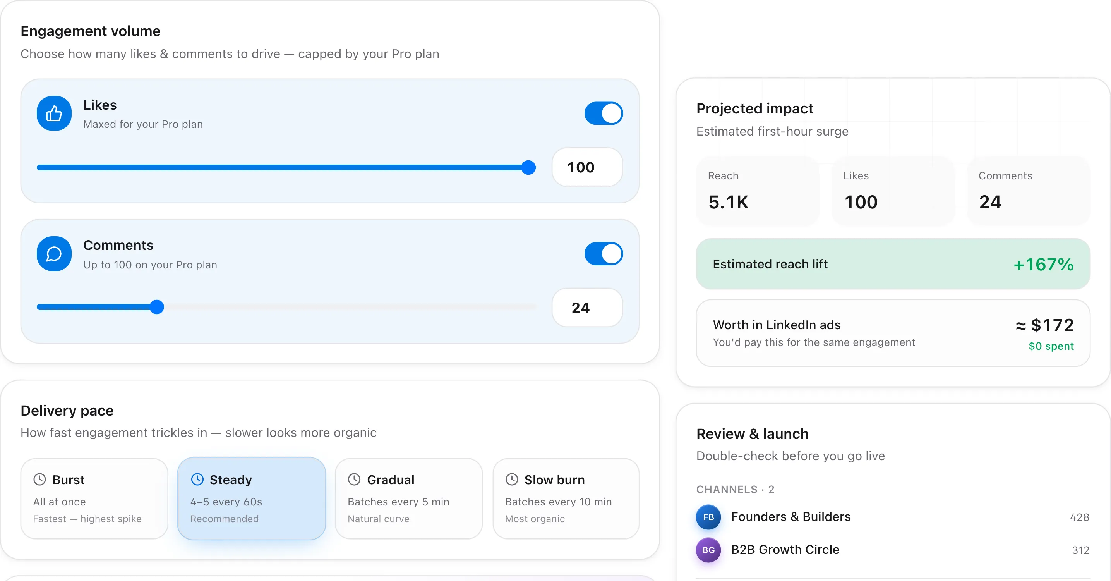Viewport: 1111px width, 581px height.
Task: Click the Slow burn clock icon
Action: pyautogui.click(x=511, y=479)
